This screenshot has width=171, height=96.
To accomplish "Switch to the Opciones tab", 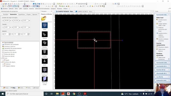I will pyautogui.click(x=35, y=14).
